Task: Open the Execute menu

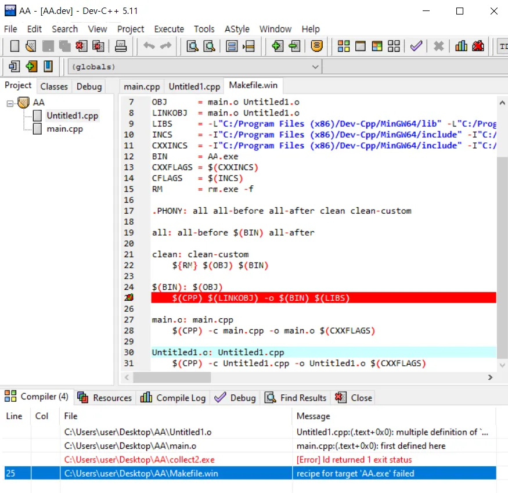Action: pyautogui.click(x=169, y=29)
